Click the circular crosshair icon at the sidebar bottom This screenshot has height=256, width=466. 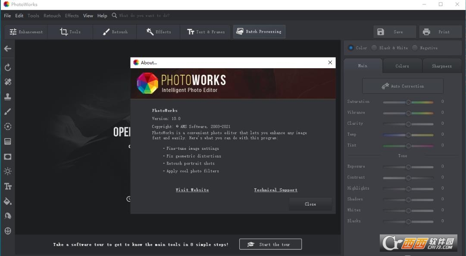coord(8,231)
